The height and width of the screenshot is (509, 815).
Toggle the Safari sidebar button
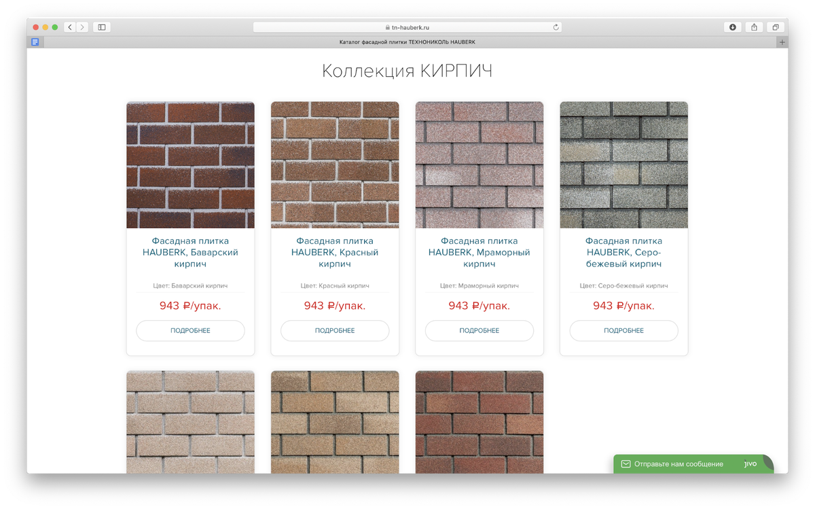click(102, 27)
